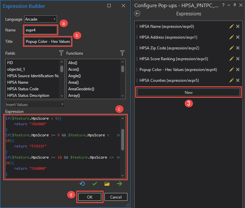This screenshot has width=245, height=208.
Task: Open help for Configure Pop-ups pane
Action: (223, 5)
